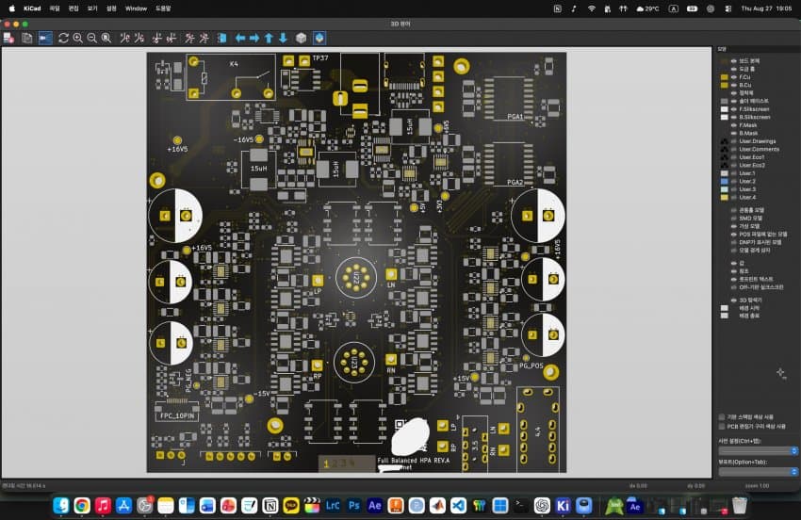This screenshot has width=801, height=520.
Task: Click the zoom out magnifier icon
Action: coord(92,38)
